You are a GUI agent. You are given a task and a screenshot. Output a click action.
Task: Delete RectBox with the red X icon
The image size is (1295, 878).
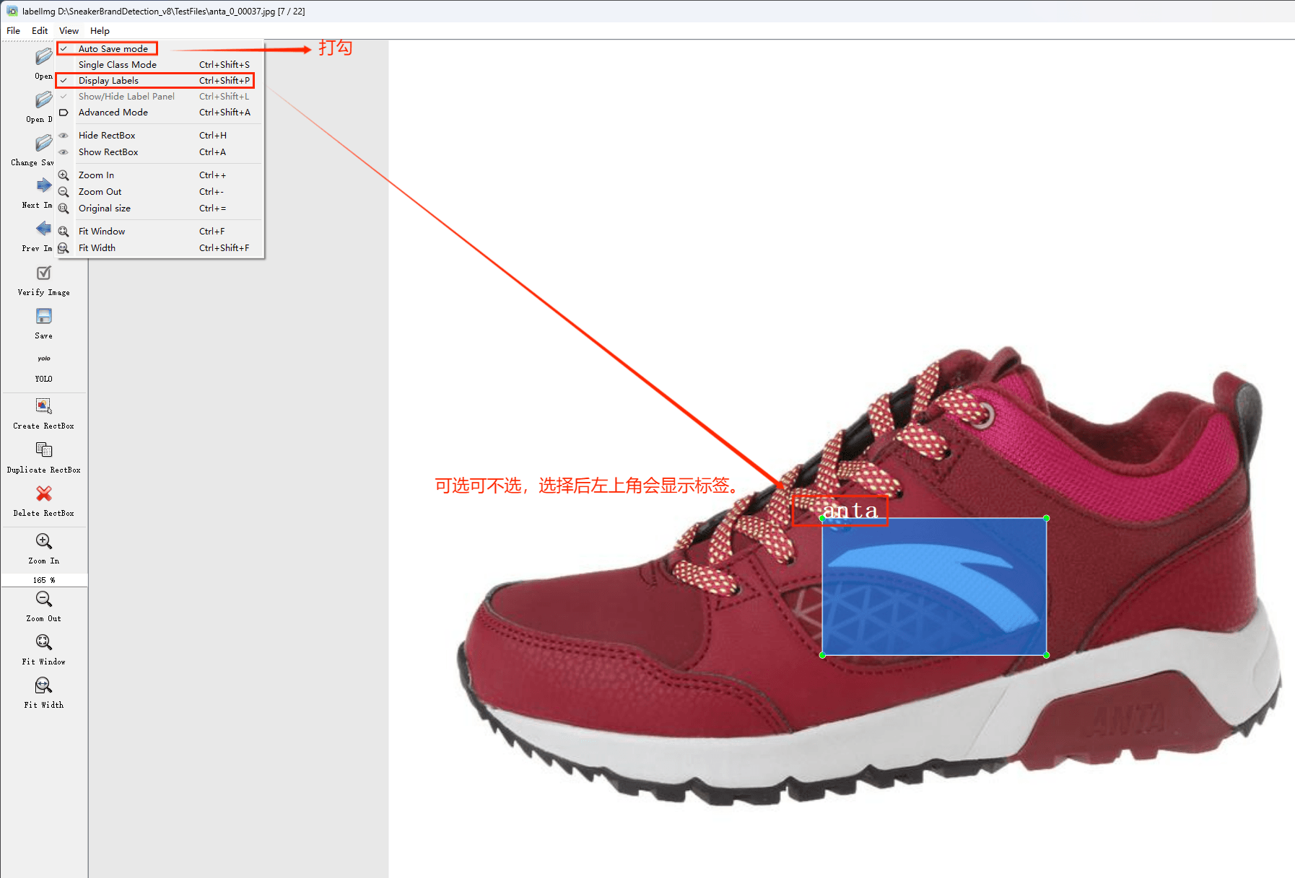click(44, 493)
